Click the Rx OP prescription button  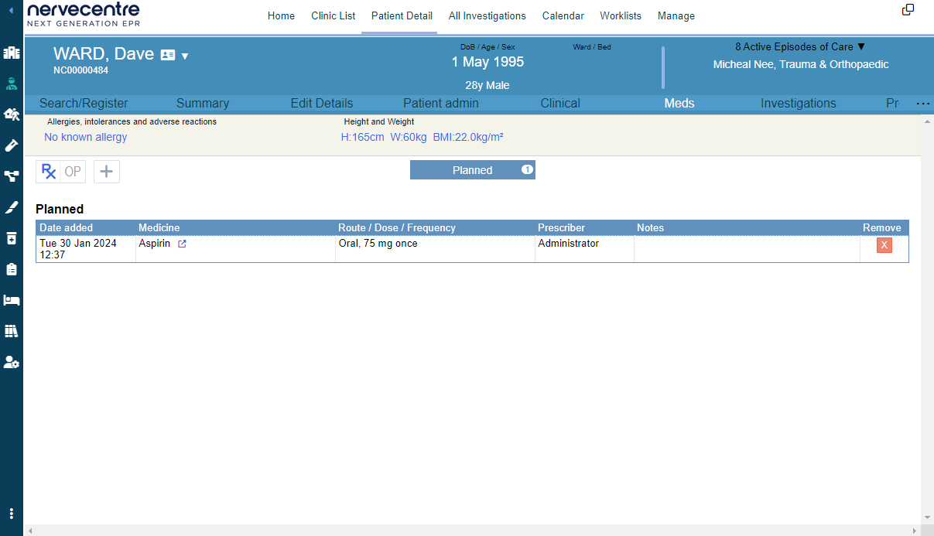coord(60,172)
